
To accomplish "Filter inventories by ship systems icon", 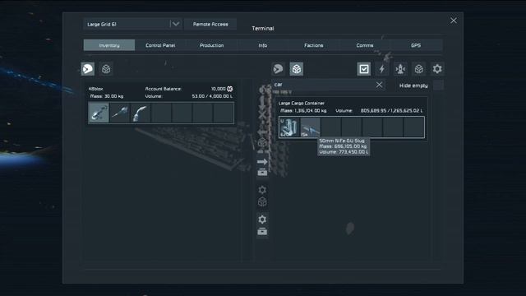I will [x=400, y=69].
